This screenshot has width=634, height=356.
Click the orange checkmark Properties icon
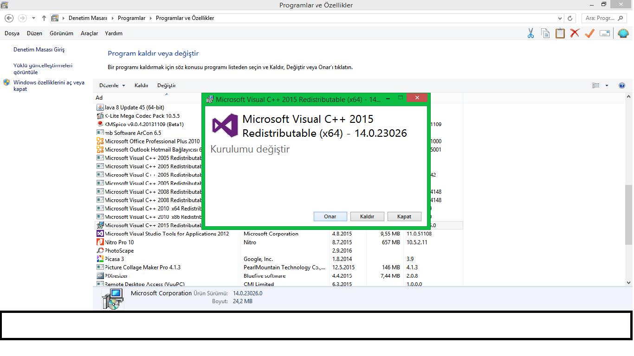pos(589,33)
